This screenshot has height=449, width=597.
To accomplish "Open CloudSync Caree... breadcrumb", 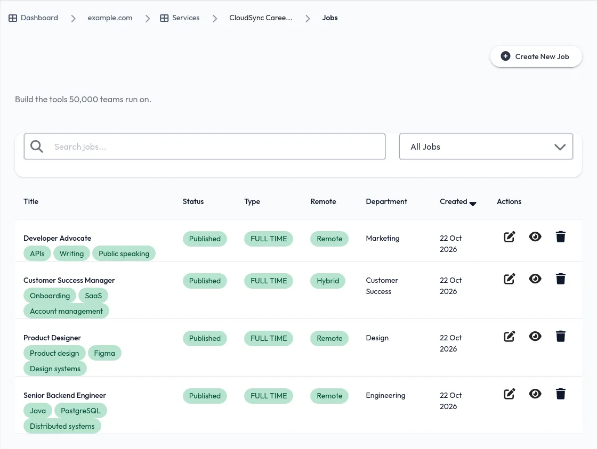I will (x=261, y=18).
